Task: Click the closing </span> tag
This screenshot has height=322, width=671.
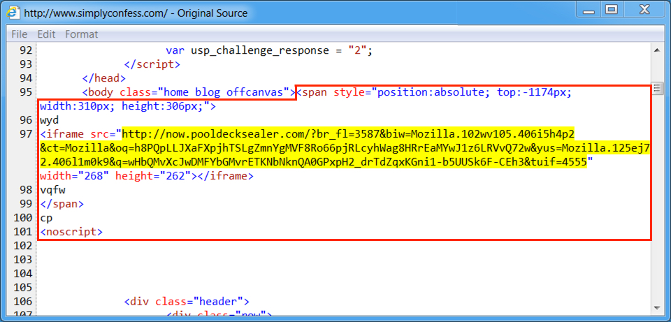Action: (62, 204)
